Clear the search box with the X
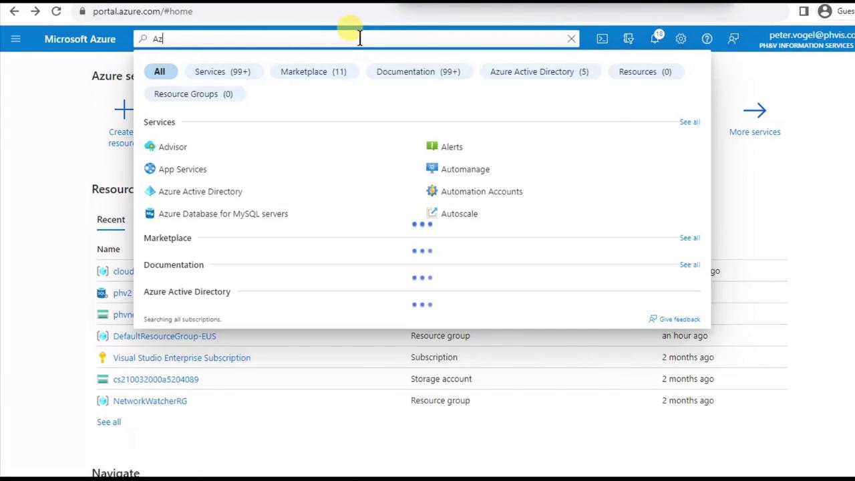Viewport: 855px width, 481px height. click(571, 39)
